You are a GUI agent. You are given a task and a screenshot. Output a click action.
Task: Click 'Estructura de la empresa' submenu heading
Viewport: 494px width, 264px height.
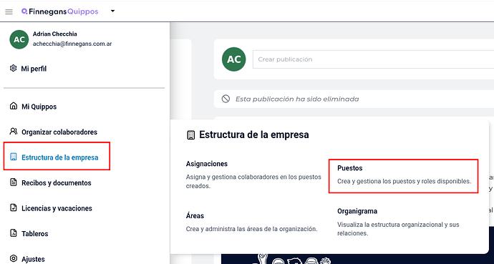pos(254,135)
